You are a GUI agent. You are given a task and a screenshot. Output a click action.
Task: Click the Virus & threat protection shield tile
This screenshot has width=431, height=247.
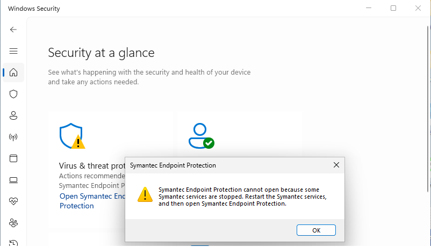pyautogui.click(x=72, y=136)
